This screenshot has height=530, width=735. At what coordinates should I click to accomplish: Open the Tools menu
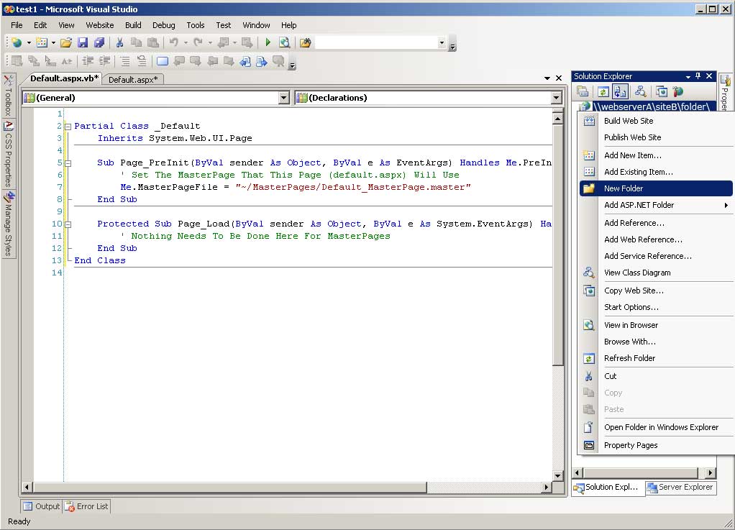pos(196,25)
